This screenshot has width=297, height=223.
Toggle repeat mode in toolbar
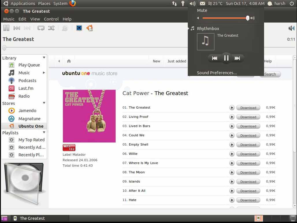pos(41,28)
